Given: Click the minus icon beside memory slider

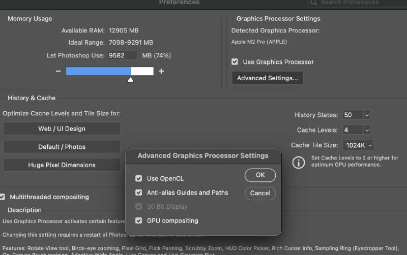Looking at the screenshot, I should pyautogui.click(x=58, y=71).
